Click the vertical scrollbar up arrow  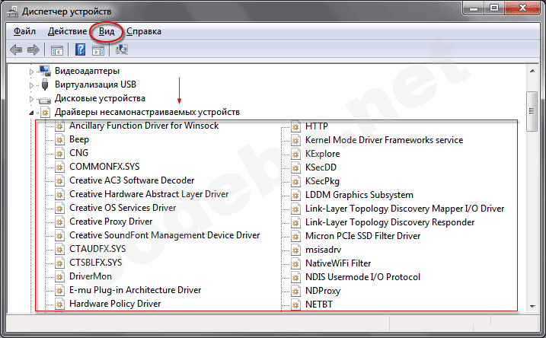pos(532,71)
